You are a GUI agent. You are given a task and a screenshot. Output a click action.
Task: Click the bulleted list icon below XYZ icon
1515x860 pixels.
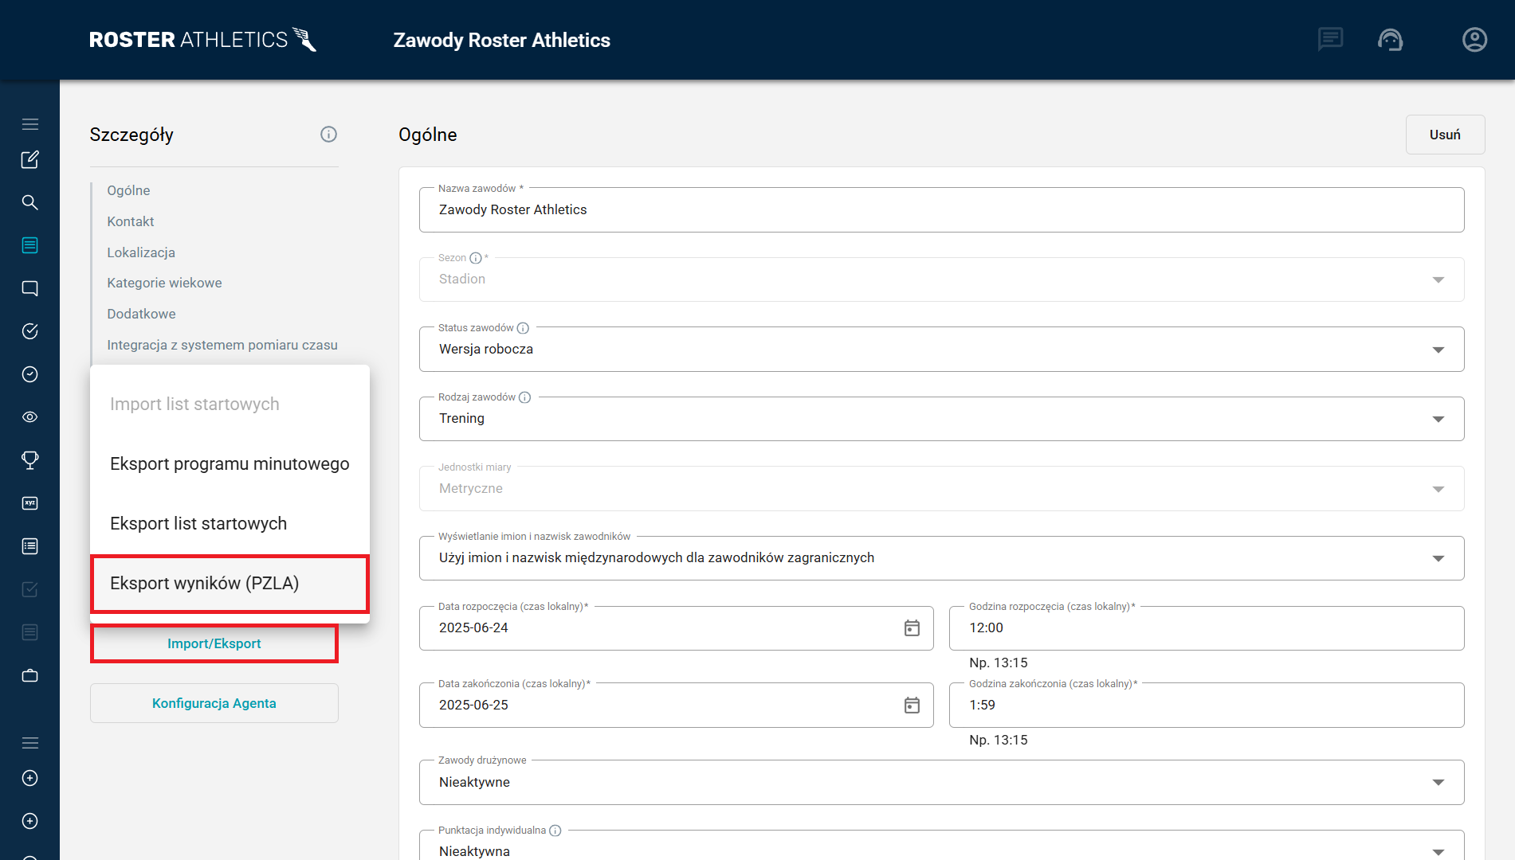pyautogui.click(x=29, y=546)
